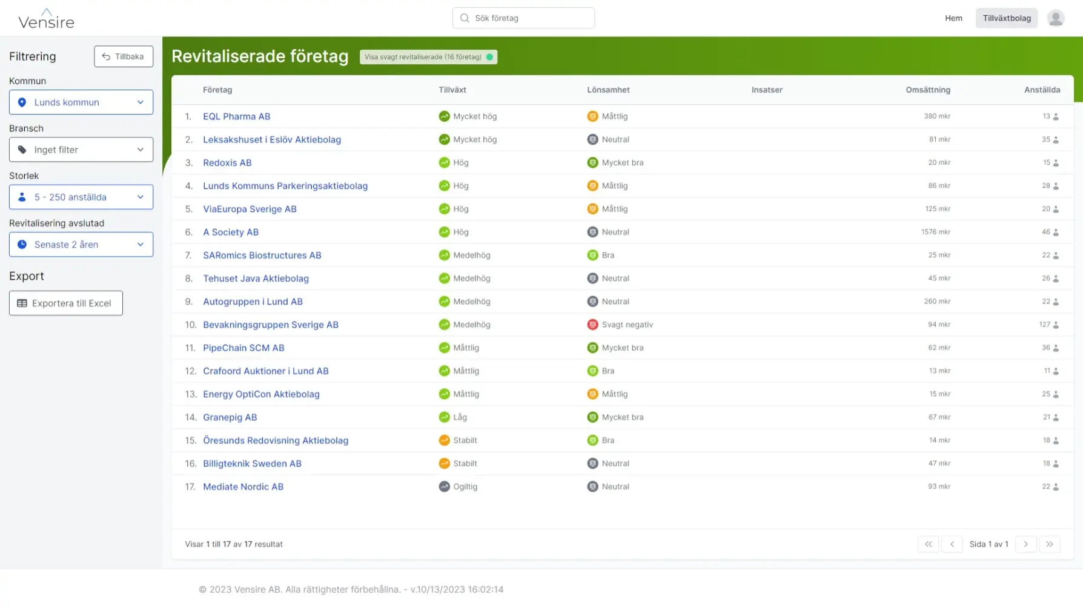This screenshot has height=608, width=1083.
Task: Click the Mycket bra profitability icon for Redoxis AB
Action: pyautogui.click(x=592, y=163)
